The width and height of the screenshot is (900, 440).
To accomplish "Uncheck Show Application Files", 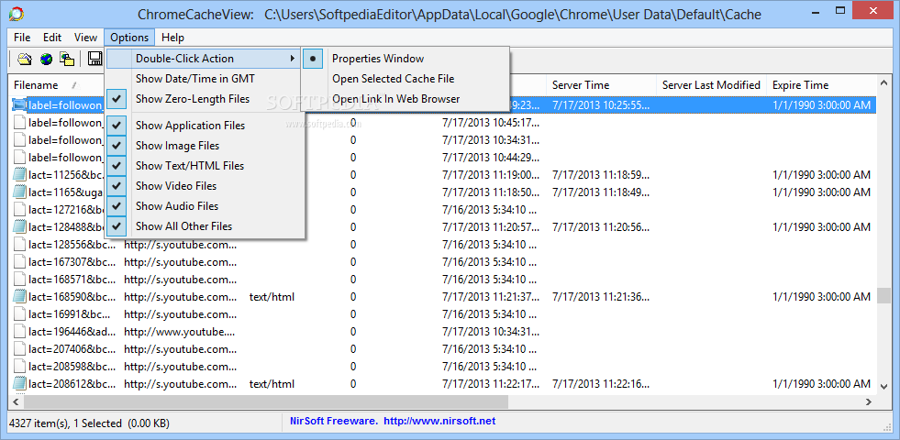I will (x=205, y=126).
